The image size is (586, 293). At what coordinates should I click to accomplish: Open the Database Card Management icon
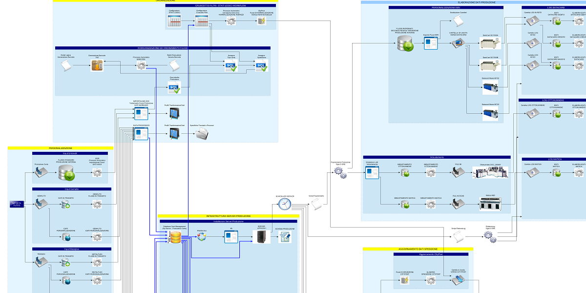(174, 237)
